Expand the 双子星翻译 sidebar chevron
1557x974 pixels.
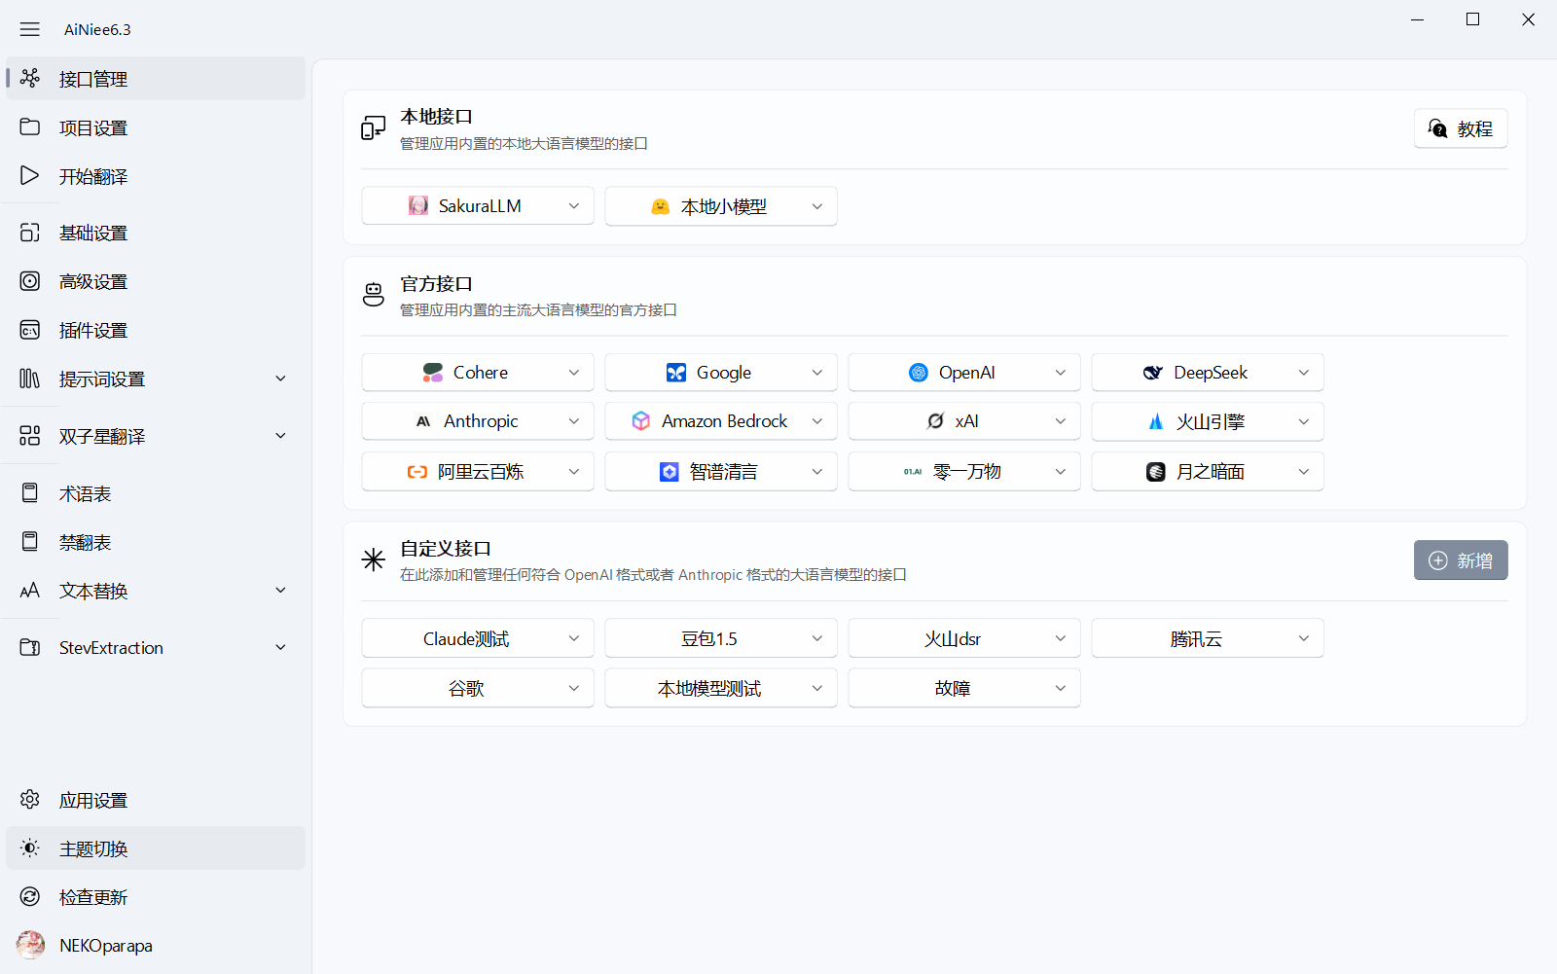(x=280, y=435)
